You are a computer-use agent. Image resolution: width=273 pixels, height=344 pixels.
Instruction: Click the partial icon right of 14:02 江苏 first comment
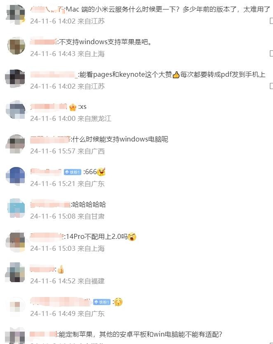pos(271,21)
